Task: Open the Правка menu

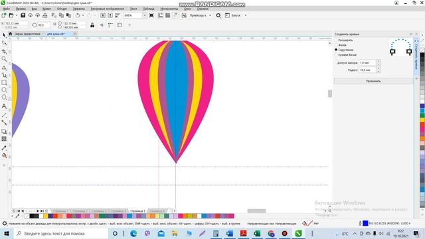Action: (x=21, y=9)
